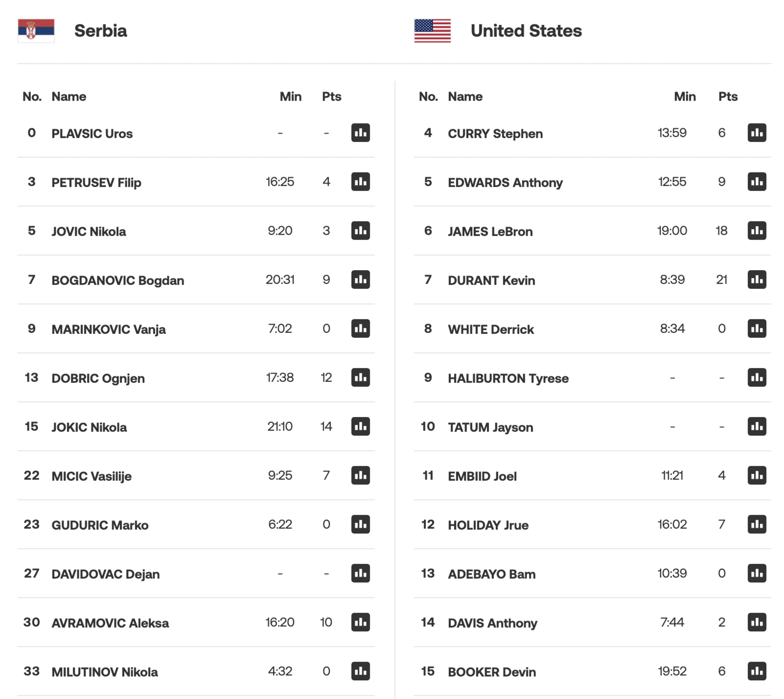784x699 pixels.
Task: Open DOBRIC Ognjen's statistics chart
Action: click(360, 377)
